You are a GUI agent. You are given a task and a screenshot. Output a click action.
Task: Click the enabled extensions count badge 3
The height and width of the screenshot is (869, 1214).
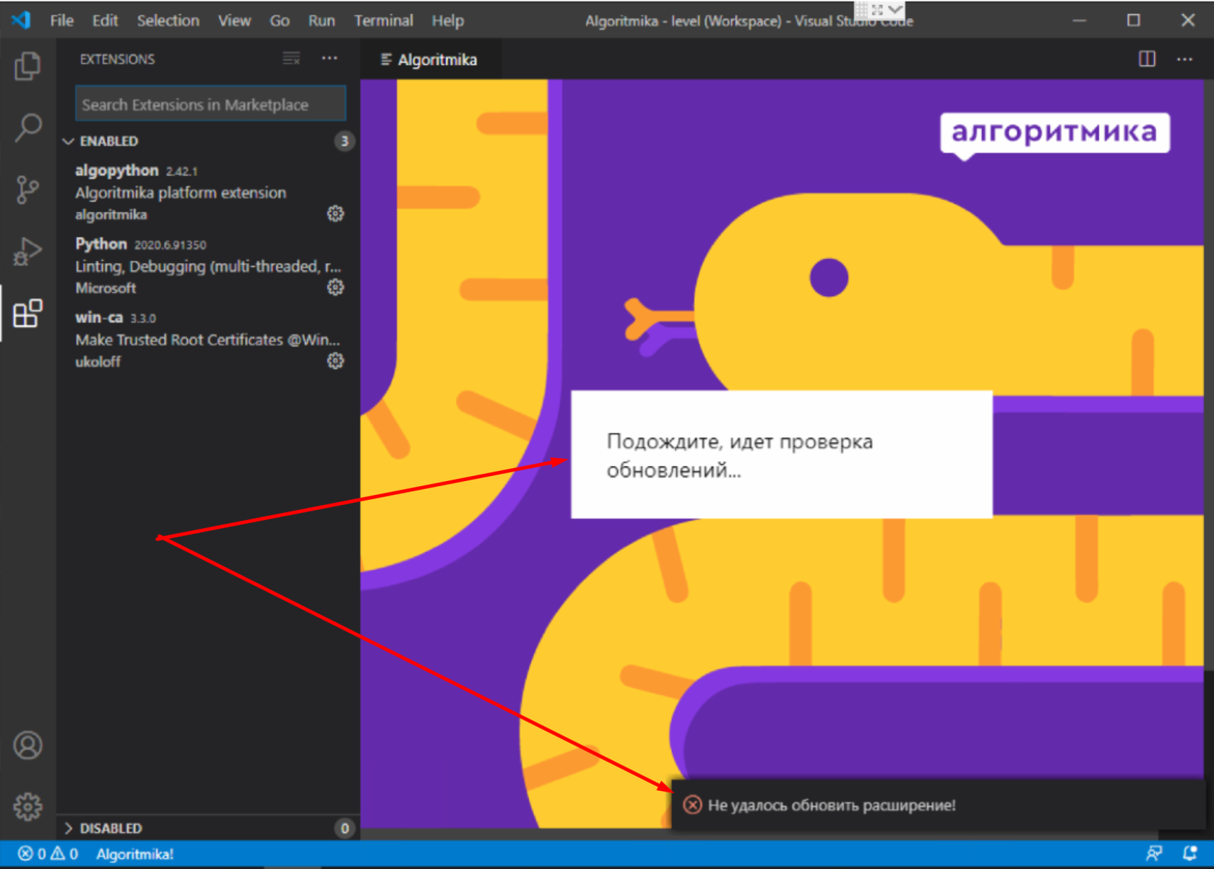[344, 141]
